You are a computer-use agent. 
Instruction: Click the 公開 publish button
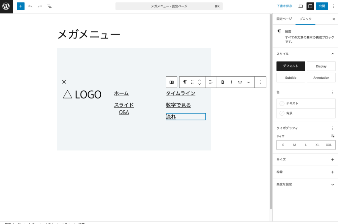coord(321,6)
